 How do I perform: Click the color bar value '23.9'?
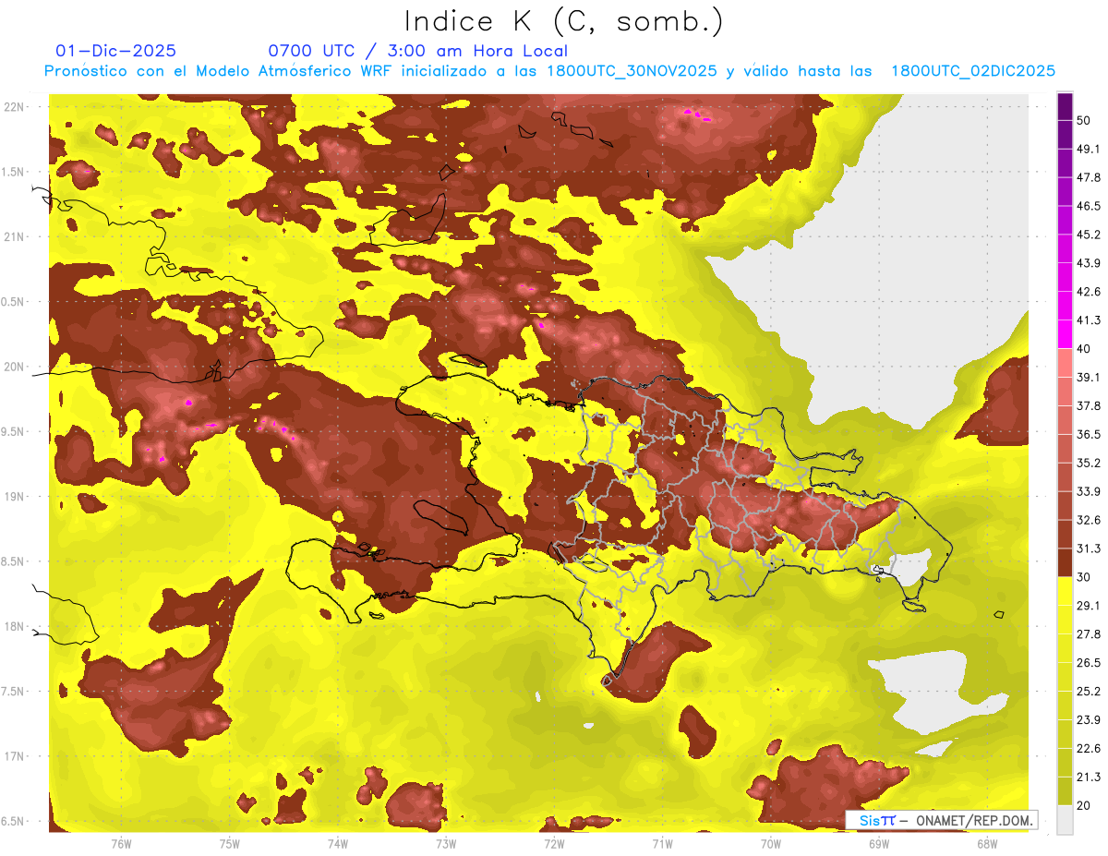point(1089,719)
